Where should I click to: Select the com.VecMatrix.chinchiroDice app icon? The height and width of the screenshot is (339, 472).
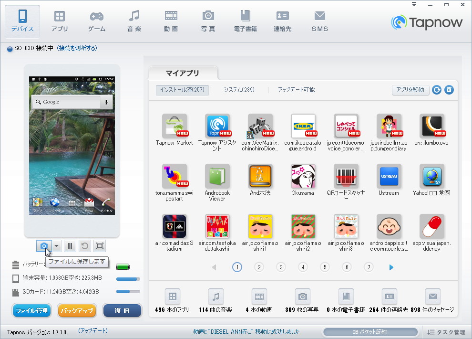pos(260,126)
